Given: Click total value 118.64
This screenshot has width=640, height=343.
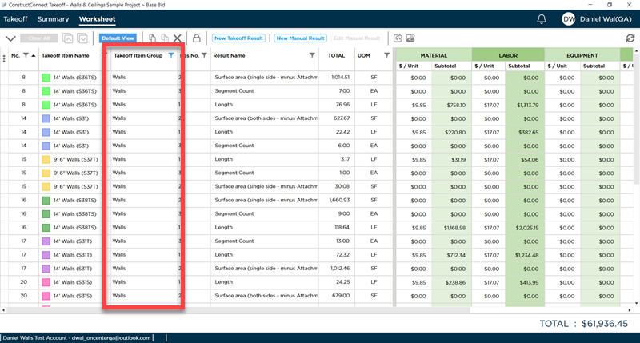Looking at the screenshot, I should pyautogui.click(x=342, y=228).
